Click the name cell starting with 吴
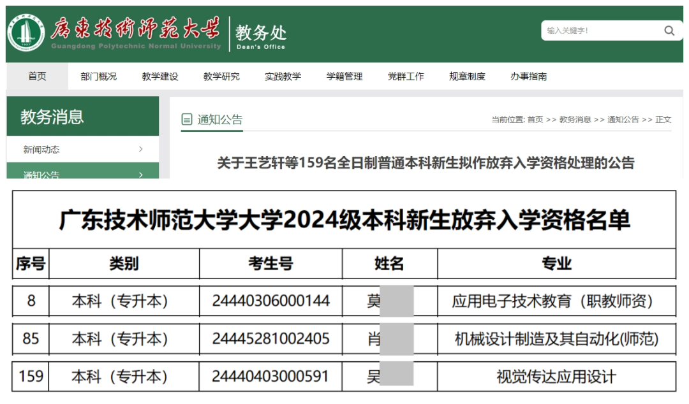 click(x=390, y=377)
